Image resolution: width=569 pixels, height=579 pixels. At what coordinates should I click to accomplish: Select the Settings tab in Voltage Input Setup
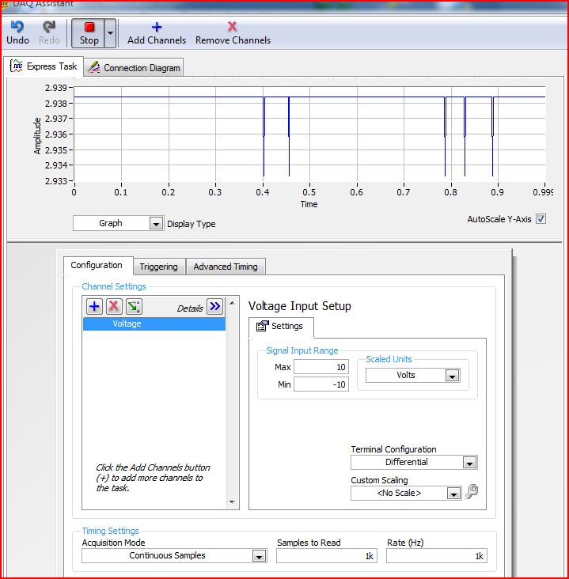coord(281,327)
